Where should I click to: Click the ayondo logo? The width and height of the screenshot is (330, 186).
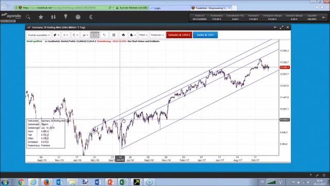[11, 16]
